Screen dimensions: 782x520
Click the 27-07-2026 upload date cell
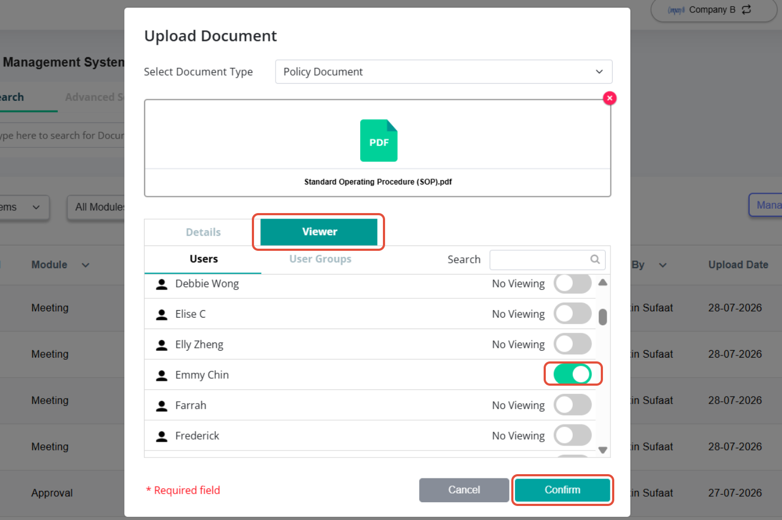[x=735, y=493]
